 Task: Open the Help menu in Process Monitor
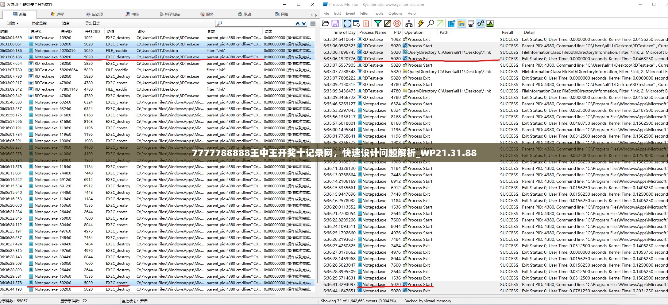pyautogui.click(x=411, y=13)
